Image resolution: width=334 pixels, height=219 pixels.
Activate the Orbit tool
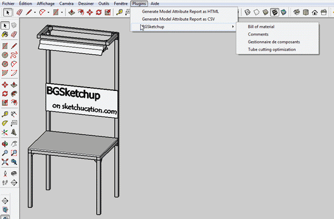point(4,144)
